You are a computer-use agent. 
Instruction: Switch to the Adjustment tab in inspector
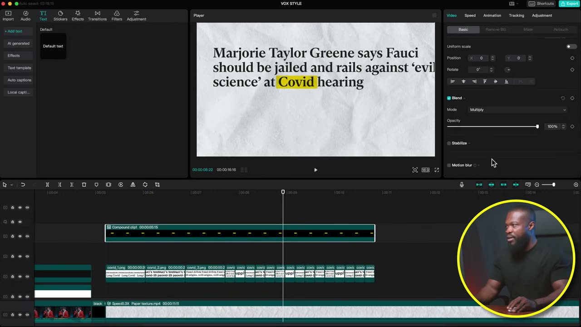pos(542,15)
